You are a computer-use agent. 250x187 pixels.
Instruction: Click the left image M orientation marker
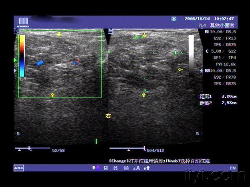(x=16, y=31)
